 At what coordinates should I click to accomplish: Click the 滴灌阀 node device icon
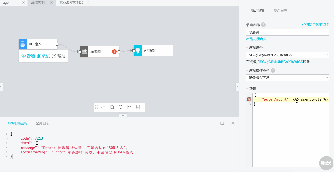[84, 52]
